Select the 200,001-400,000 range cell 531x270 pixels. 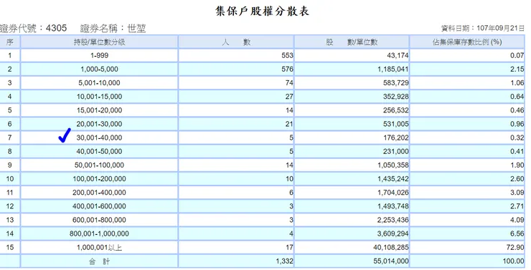coord(99,193)
